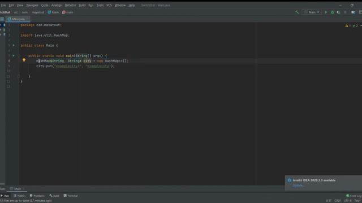The height and width of the screenshot is (203, 362).
Task: Click the Main class breadcrumb
Action: coord(53,12)
